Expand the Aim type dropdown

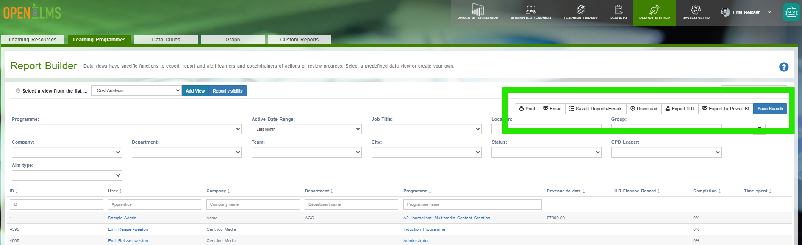pyautogui.click(x=67, y=175)
